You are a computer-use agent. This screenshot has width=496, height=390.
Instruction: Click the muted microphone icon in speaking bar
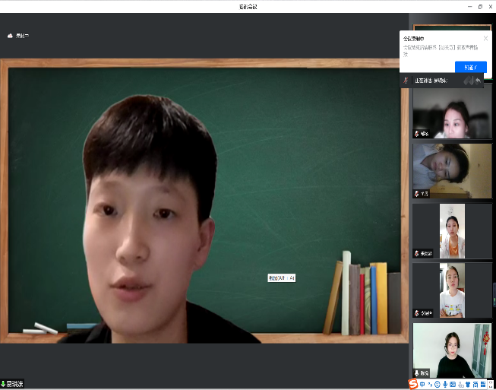pyautogui.click(x=406, y=80)
